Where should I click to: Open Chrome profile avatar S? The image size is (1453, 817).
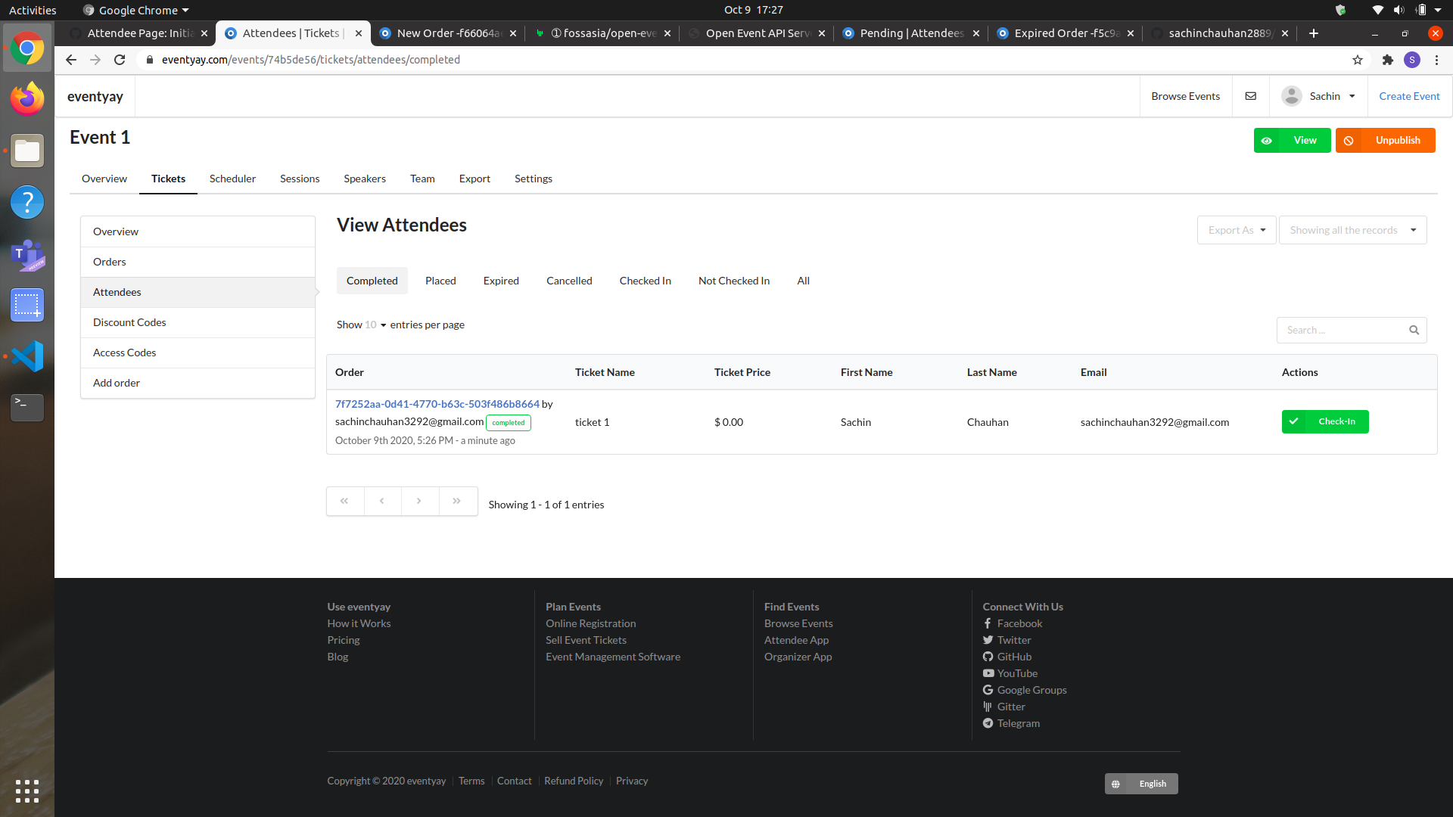(x=1412, y=60)
